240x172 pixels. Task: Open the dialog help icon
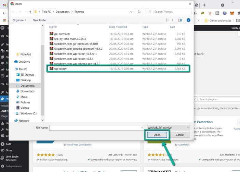pos(188,20)
